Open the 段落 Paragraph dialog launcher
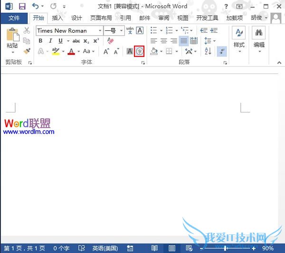 [x=225, y=63]
